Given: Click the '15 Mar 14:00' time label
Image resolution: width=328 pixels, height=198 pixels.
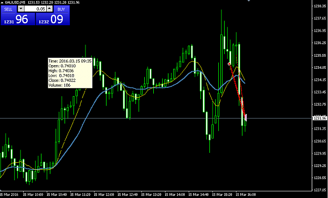Looking at the screenshot, I should coord(175,195).
